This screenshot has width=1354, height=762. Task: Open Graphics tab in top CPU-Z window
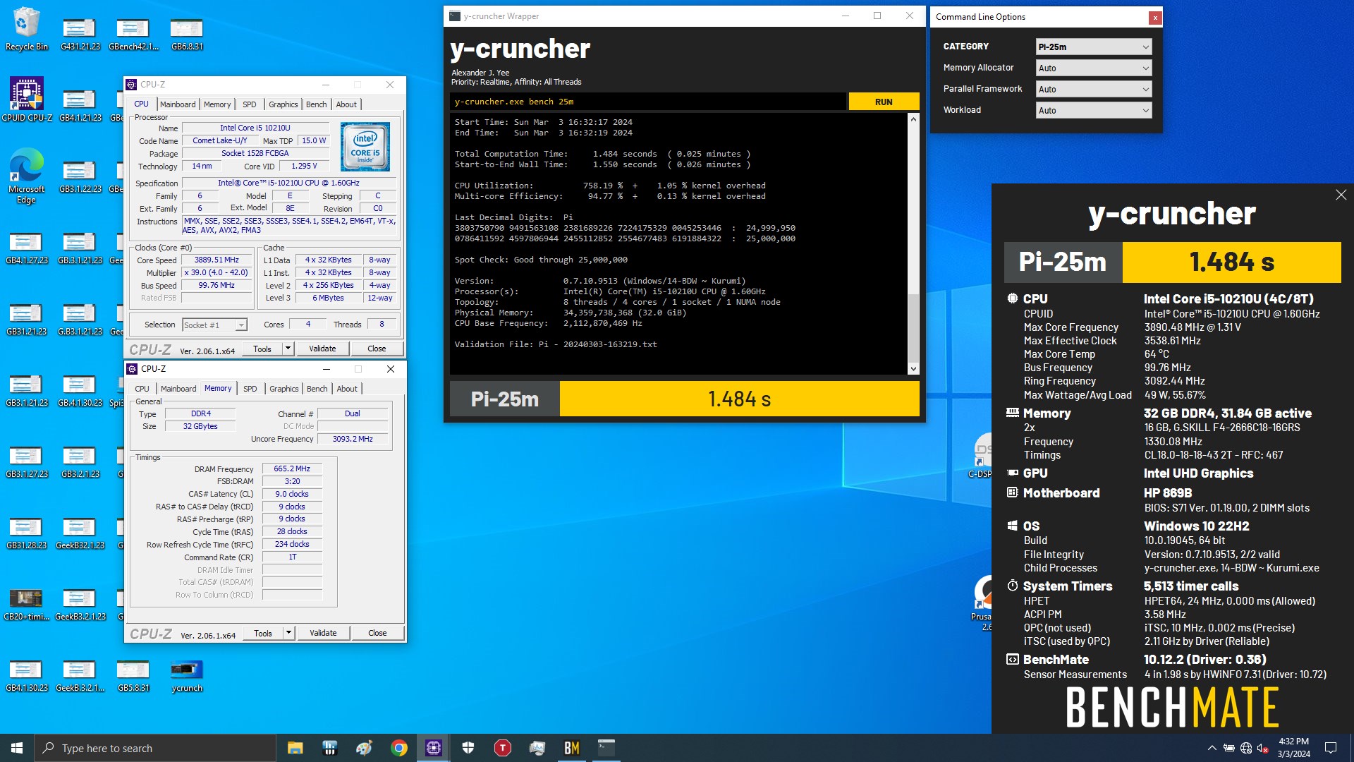point(283,104)
